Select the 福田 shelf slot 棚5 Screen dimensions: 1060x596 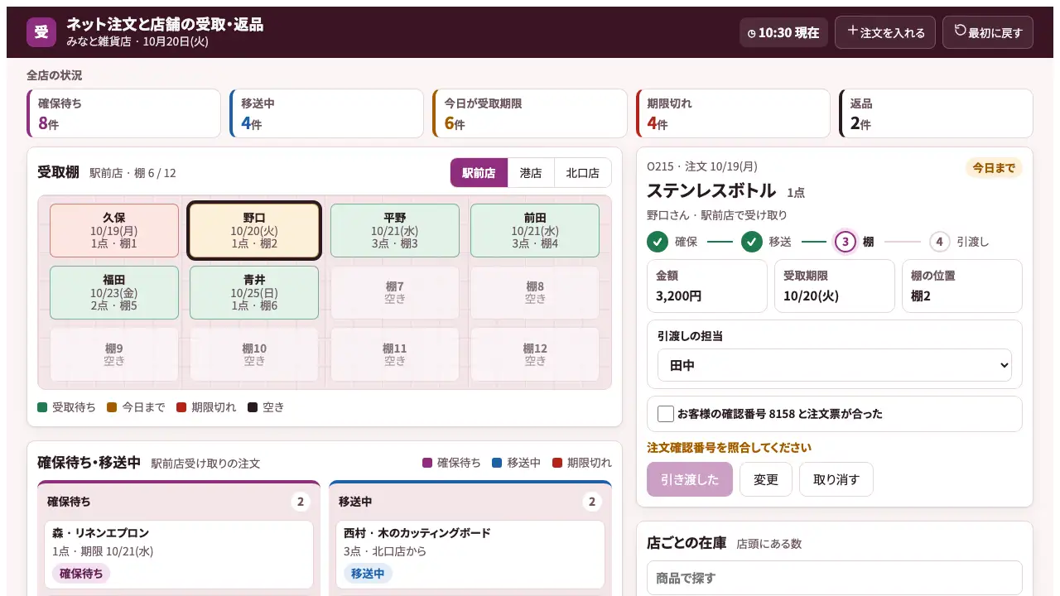tap(114, 292)
